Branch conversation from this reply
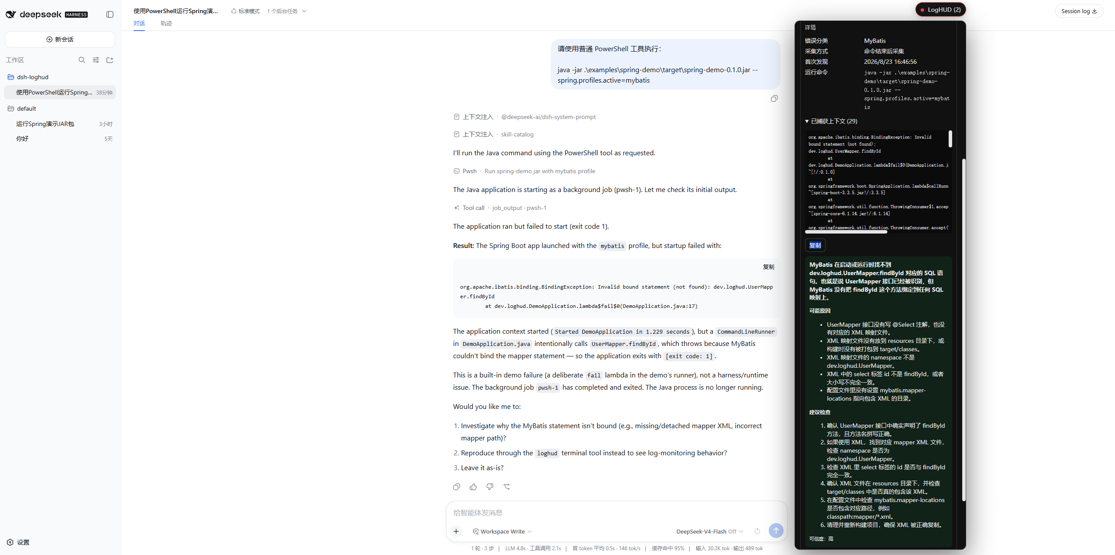Screen dimensions: 1115x555 506,487
